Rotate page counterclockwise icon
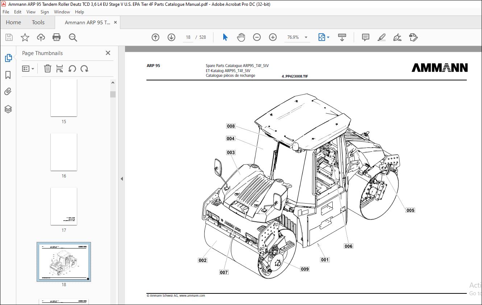The image size is (482, 305). (x=72, y=68)
